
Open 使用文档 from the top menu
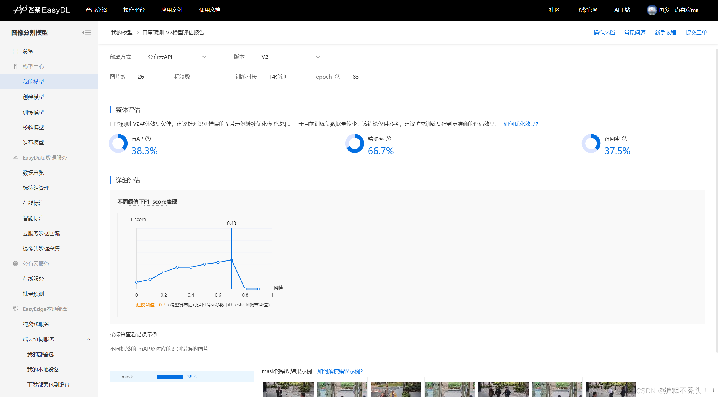pos(210,10)
